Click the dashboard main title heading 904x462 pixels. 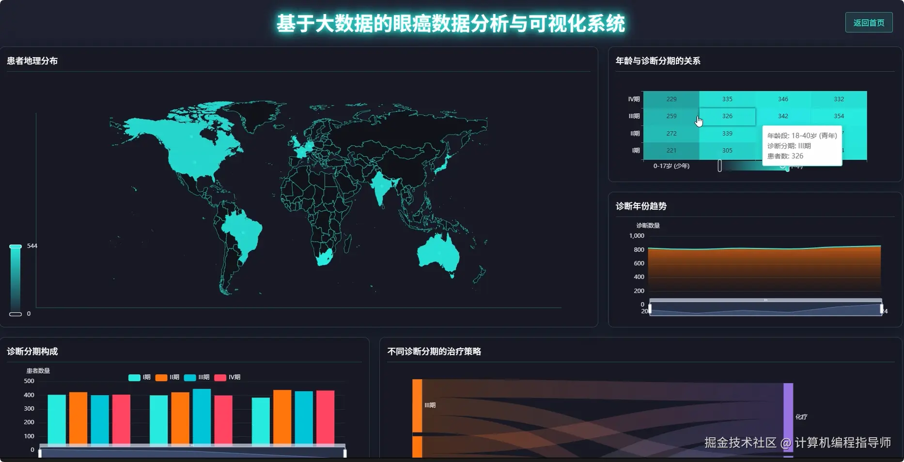click(x=451, y=23)
